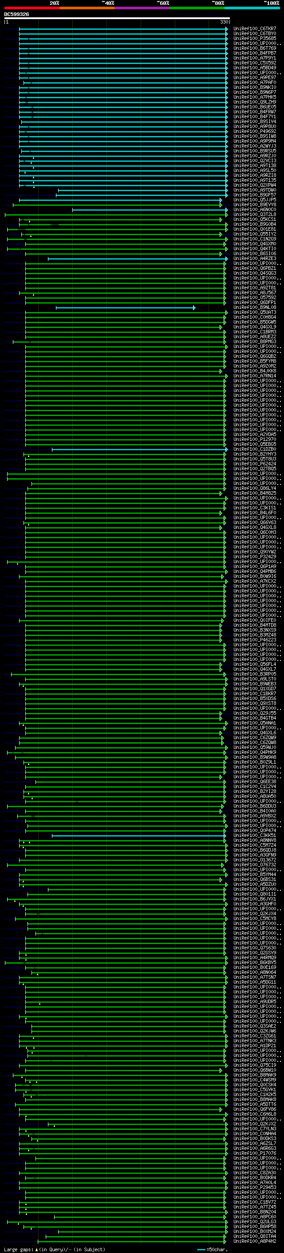Click hit label UniRef100_Q75CI9

pos(255,1065)
